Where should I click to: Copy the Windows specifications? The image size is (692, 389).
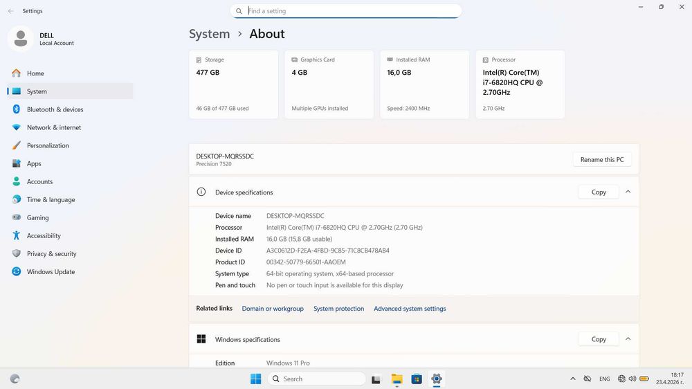pyautogui.click(x=599, y=339)
